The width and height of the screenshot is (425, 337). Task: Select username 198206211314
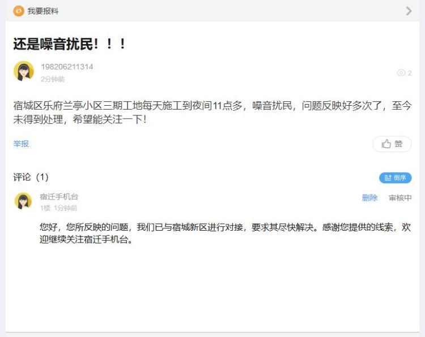[x=67, y=67]
